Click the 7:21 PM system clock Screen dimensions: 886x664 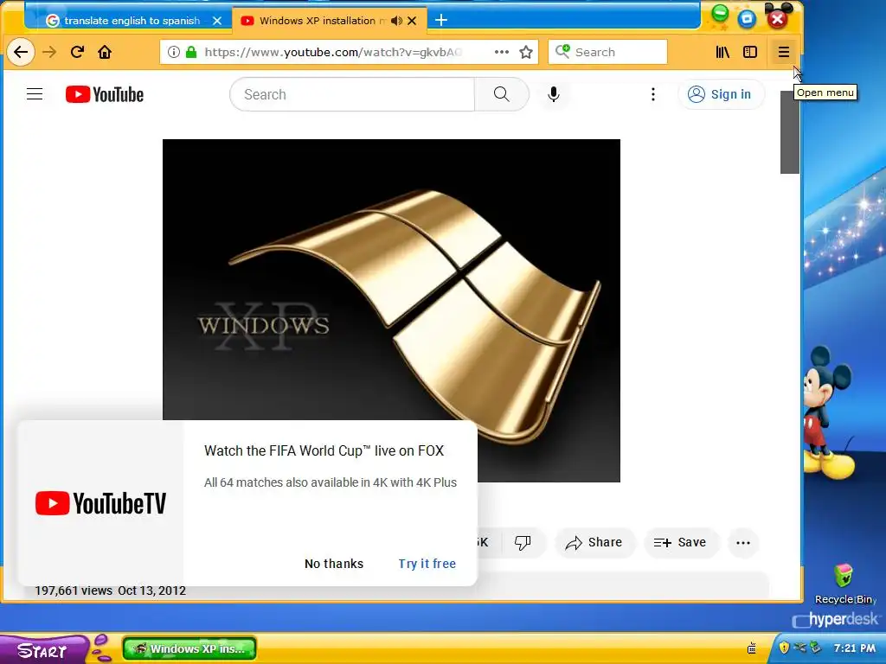click(x=854, y=648)
